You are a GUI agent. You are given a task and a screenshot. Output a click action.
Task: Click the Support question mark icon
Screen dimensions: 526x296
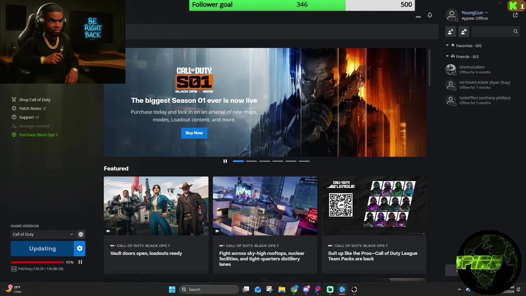pyautogui.click(x=14, y=117)
